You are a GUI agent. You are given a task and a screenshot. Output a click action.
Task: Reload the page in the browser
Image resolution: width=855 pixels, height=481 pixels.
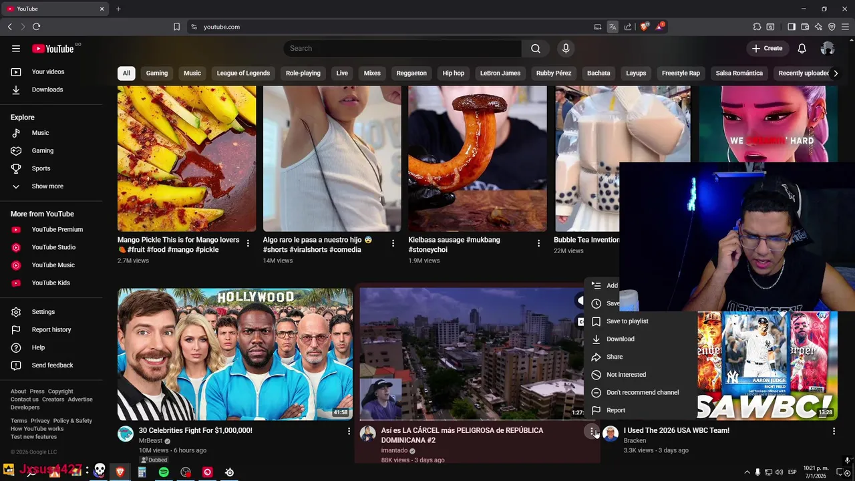[x=36, y=27]
